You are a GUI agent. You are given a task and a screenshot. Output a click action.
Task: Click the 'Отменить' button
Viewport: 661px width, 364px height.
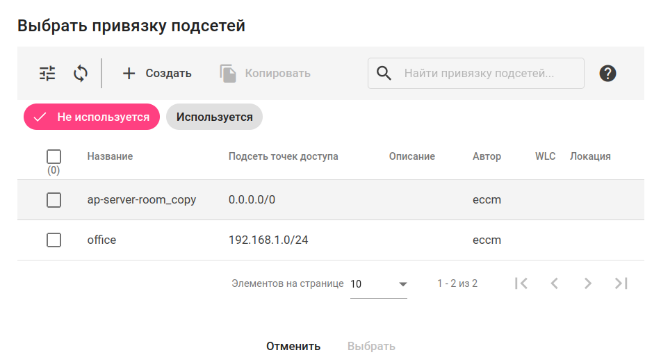[x=293, y=346]
